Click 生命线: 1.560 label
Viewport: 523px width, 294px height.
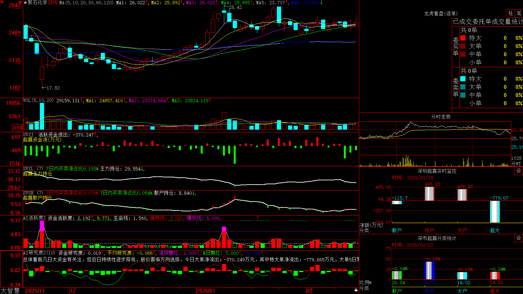[130, 218]
